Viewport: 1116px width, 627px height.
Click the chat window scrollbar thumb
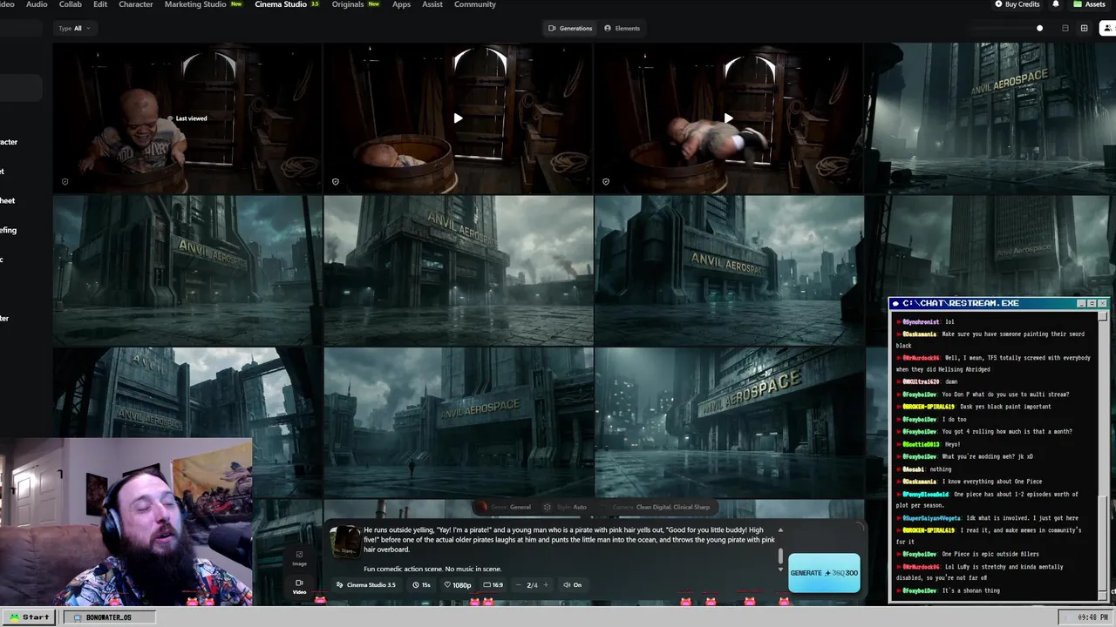[x=1103, y=542]
